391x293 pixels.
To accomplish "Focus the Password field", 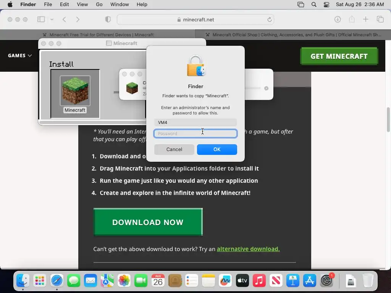I will [195, 134].
